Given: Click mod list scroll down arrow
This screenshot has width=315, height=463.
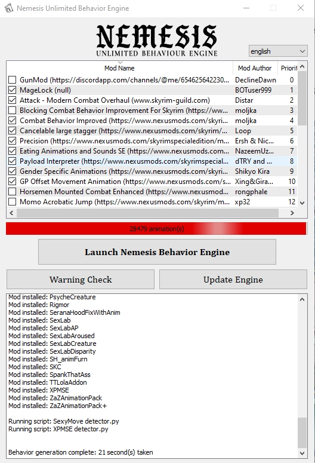Looking at the screenshot, I should [x=302, y=203].
